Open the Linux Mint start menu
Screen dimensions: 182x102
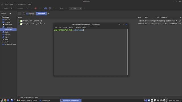[2, 101]
